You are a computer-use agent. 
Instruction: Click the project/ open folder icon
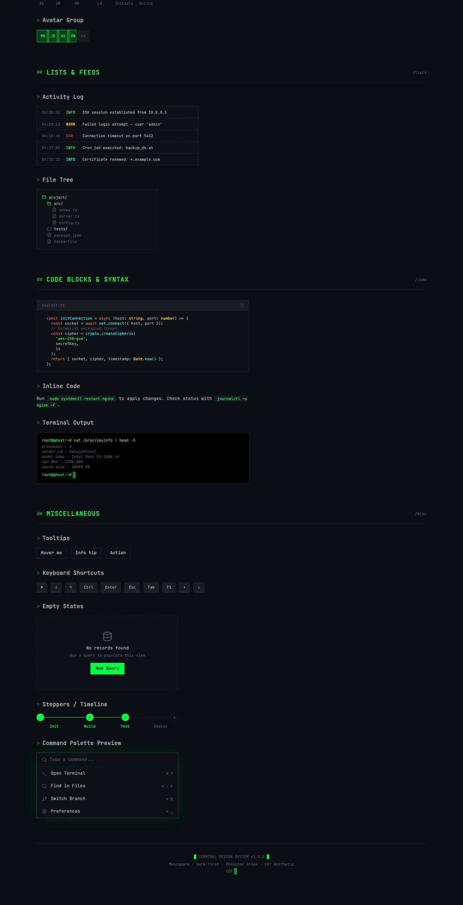tap(44, 197)
